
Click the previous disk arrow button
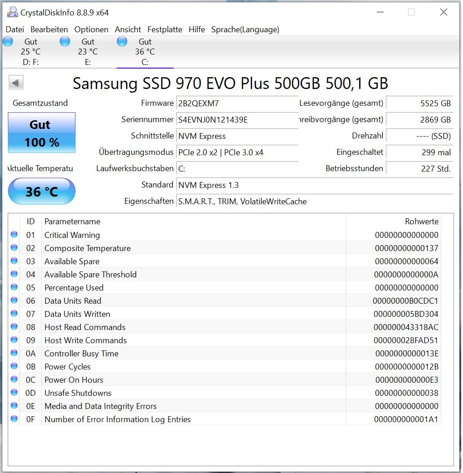[16, 83]
